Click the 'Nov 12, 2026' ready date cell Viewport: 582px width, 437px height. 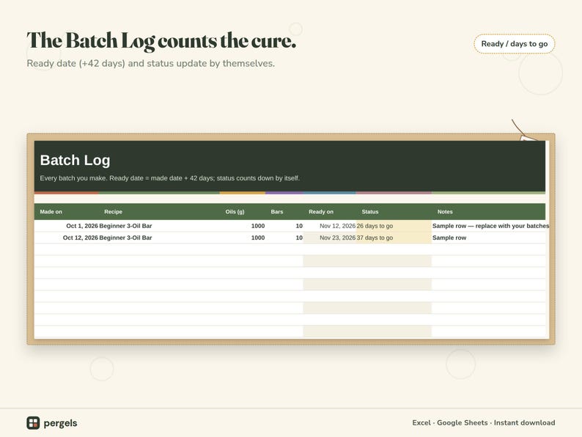point(330,226)
